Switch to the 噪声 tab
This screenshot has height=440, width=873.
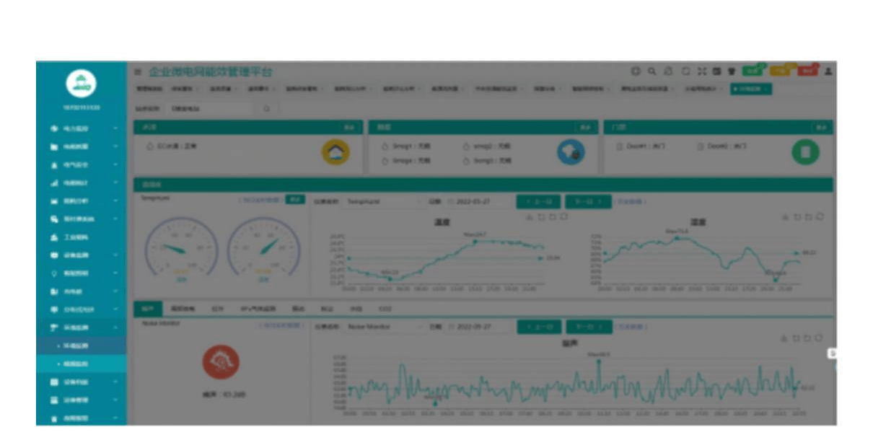[147, 309]
